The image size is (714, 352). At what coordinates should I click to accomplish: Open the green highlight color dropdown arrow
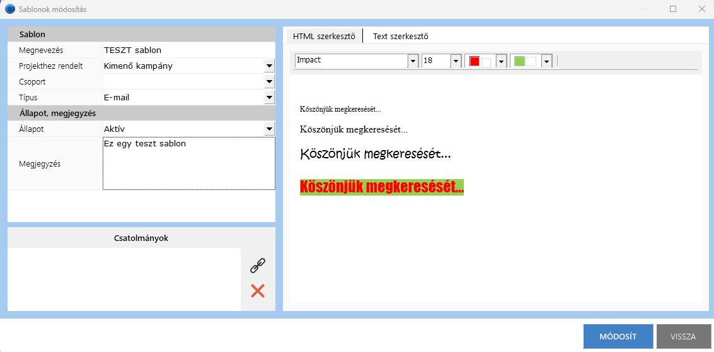pos(546,61)
